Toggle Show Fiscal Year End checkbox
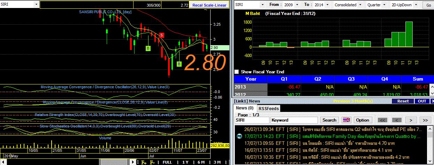Viewport: 434px width, 165px height. 237,72
